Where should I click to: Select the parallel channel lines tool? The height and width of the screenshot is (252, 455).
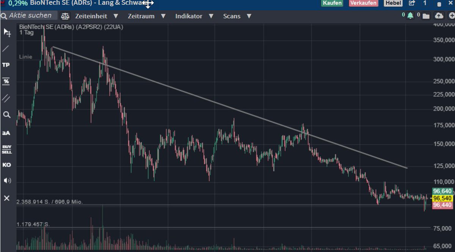[6, 98]
